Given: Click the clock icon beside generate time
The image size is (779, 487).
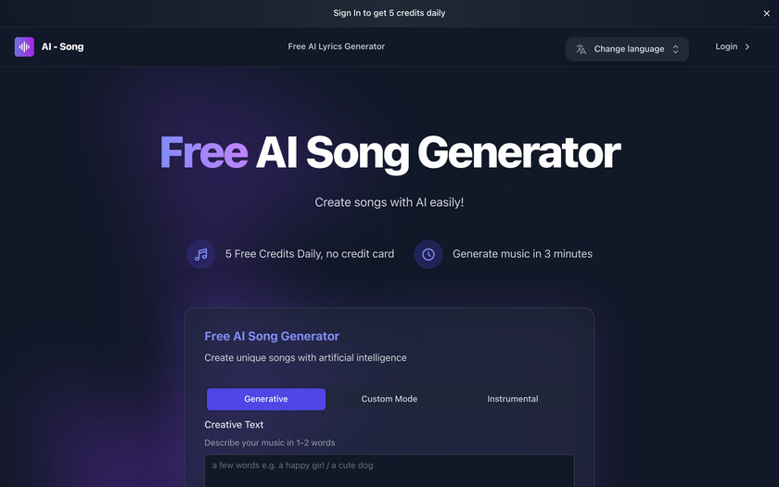Looking at the screenshot, I should 428,254.
